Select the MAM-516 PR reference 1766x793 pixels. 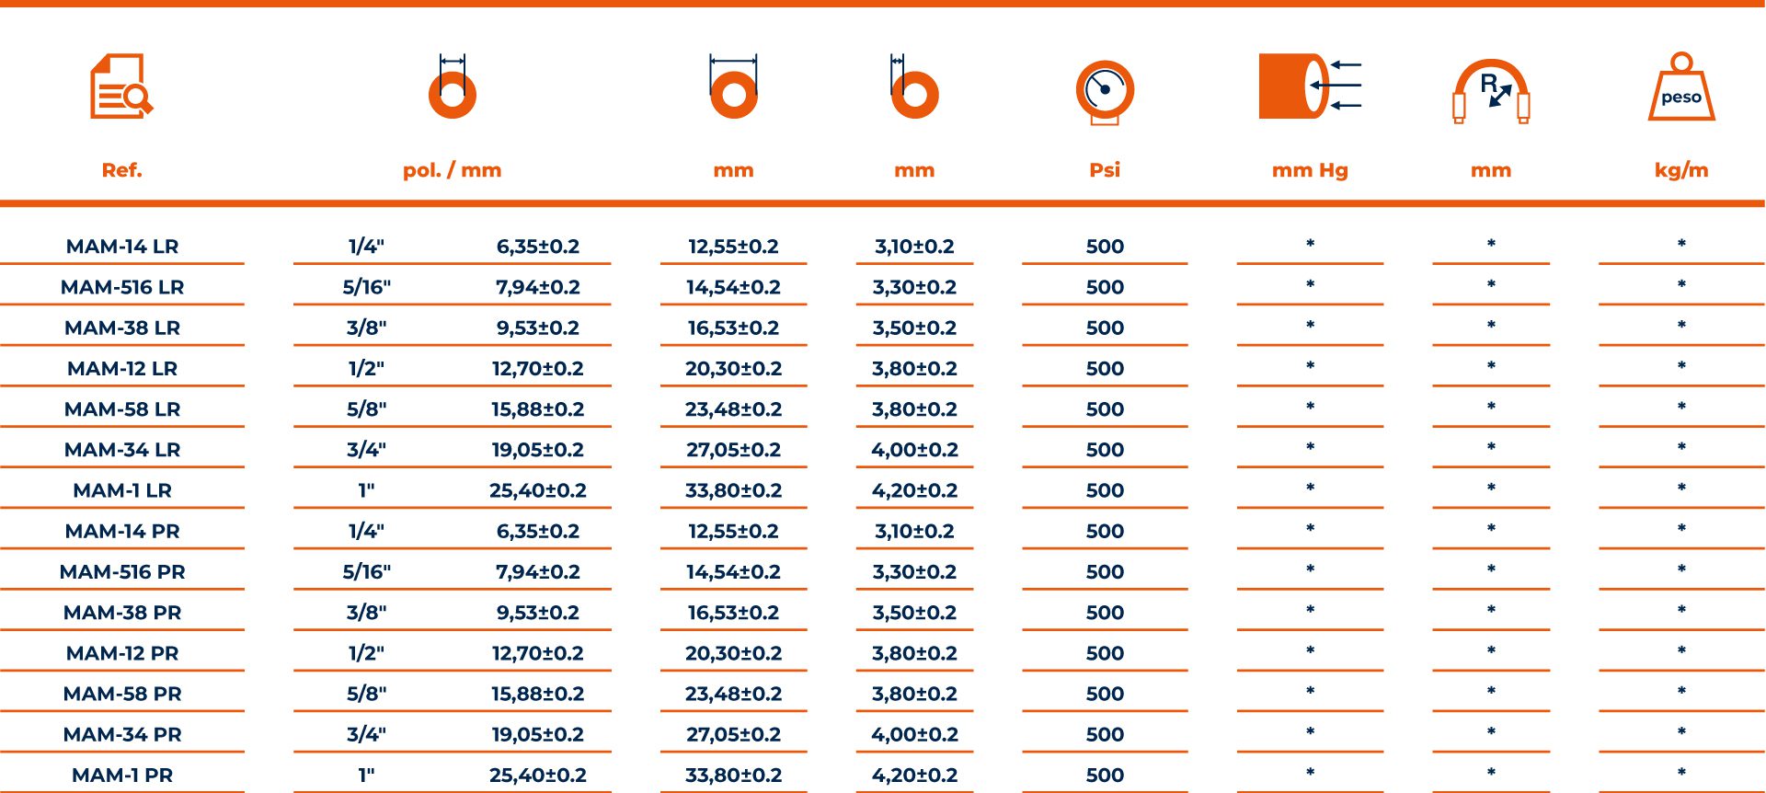(122, 572)
